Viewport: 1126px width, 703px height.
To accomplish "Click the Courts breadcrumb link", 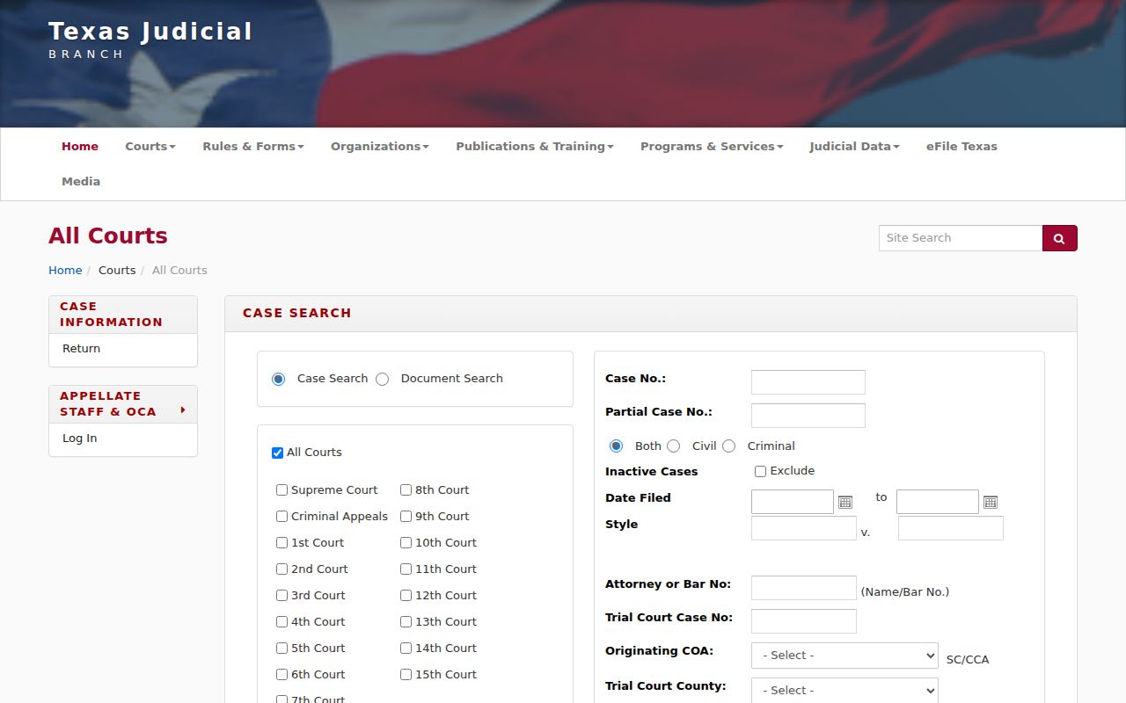I will click(117, 271).
